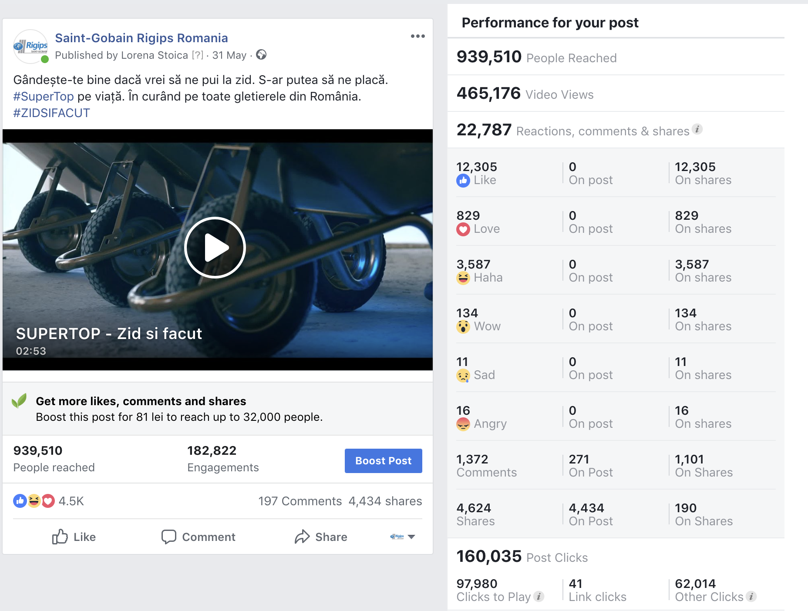The height and width of the screenshot is (611, 808).
Task: Click the 02:53 video duration
Action: coord(31,351)
